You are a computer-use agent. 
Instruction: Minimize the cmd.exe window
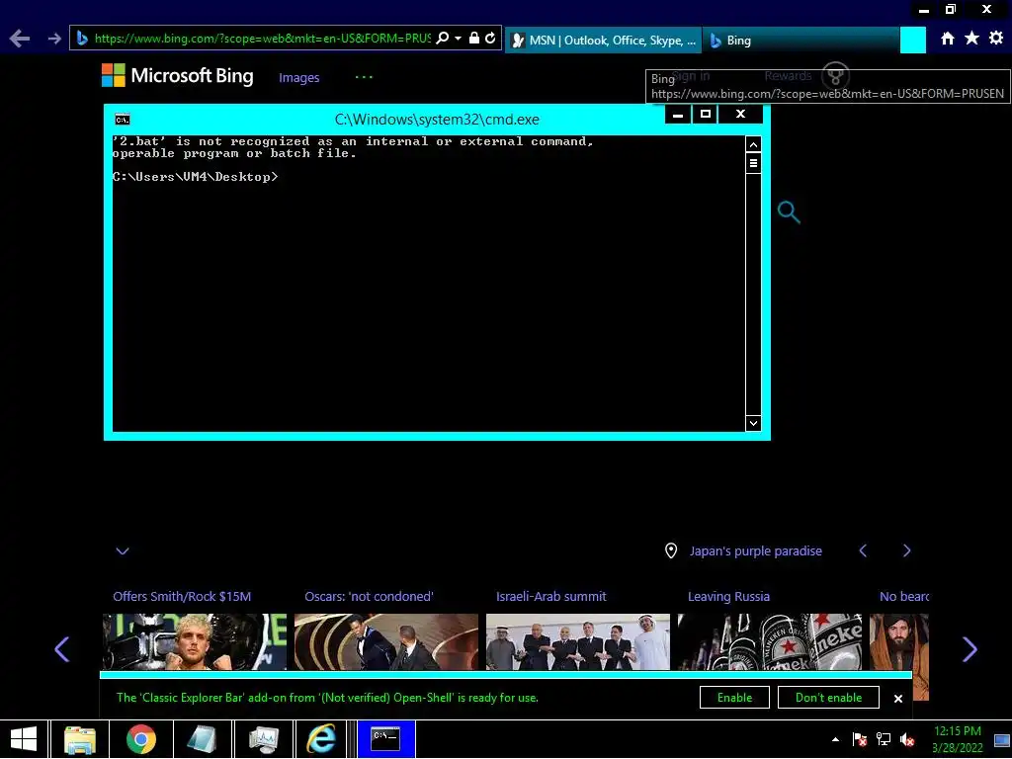[678, 115]
